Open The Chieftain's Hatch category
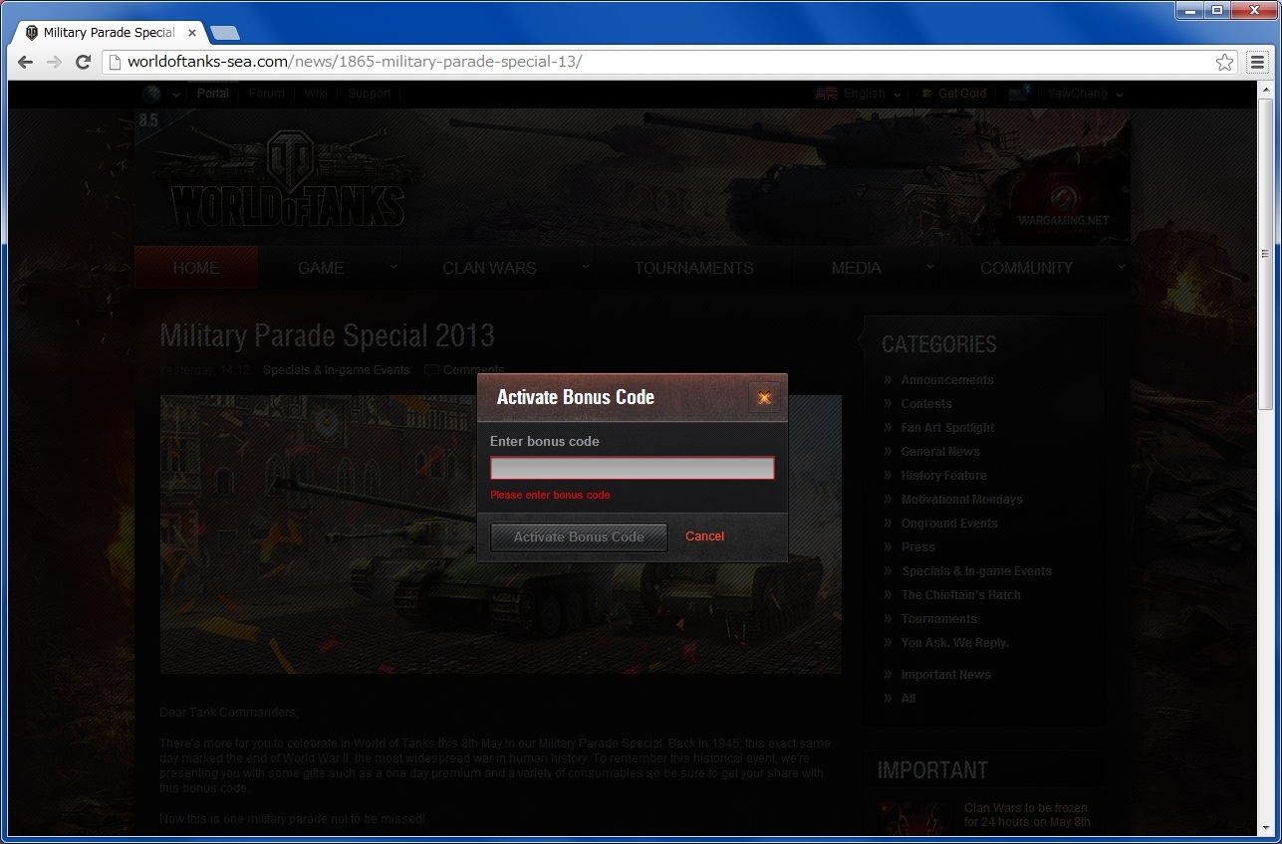The image size is (1282, 844). point(961,595)
